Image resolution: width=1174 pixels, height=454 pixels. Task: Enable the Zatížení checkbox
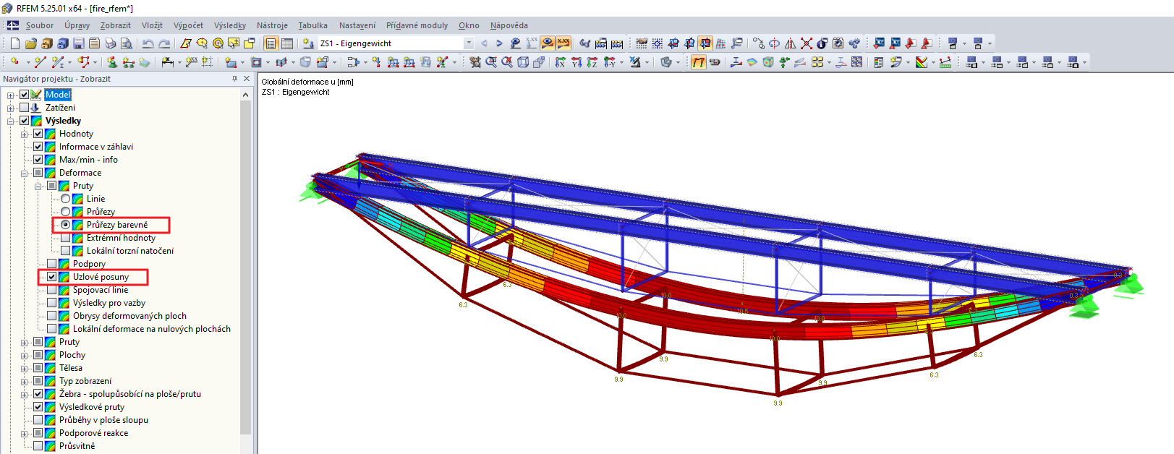click(25, 108)
